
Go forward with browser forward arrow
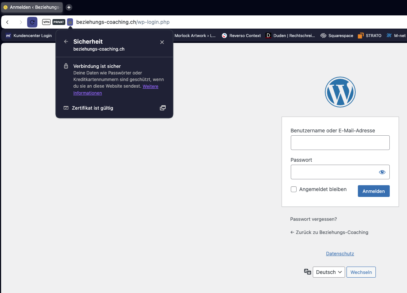tap(21, 22)
